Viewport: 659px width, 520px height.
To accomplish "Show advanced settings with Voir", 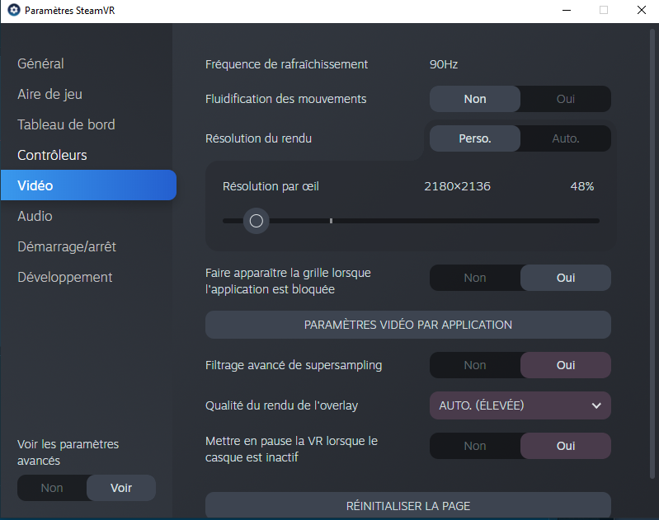I will click(121, 488).
